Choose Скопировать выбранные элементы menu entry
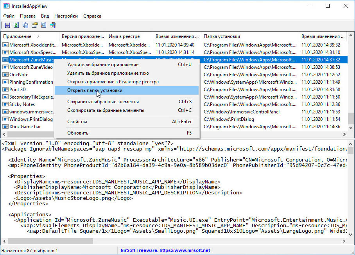 click(127, 110)
